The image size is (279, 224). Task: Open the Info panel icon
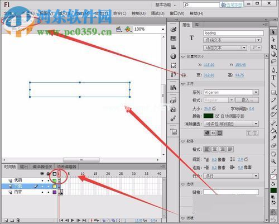coord(173,56)
